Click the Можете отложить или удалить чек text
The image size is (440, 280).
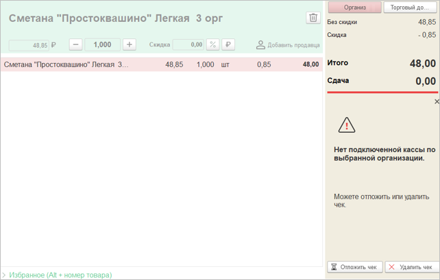381,201
